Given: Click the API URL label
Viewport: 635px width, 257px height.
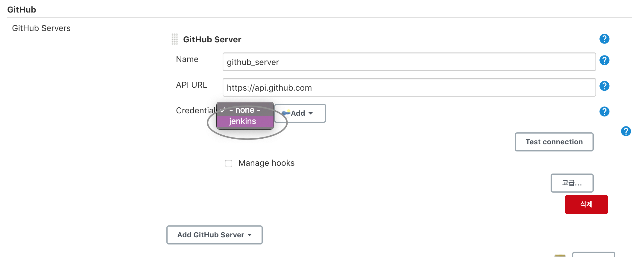Looking at the screenshot, I should pyautogui.click(x=192, y=85).
